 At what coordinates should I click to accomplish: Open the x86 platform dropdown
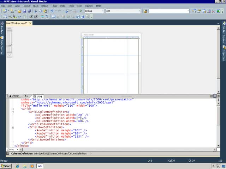139,11
